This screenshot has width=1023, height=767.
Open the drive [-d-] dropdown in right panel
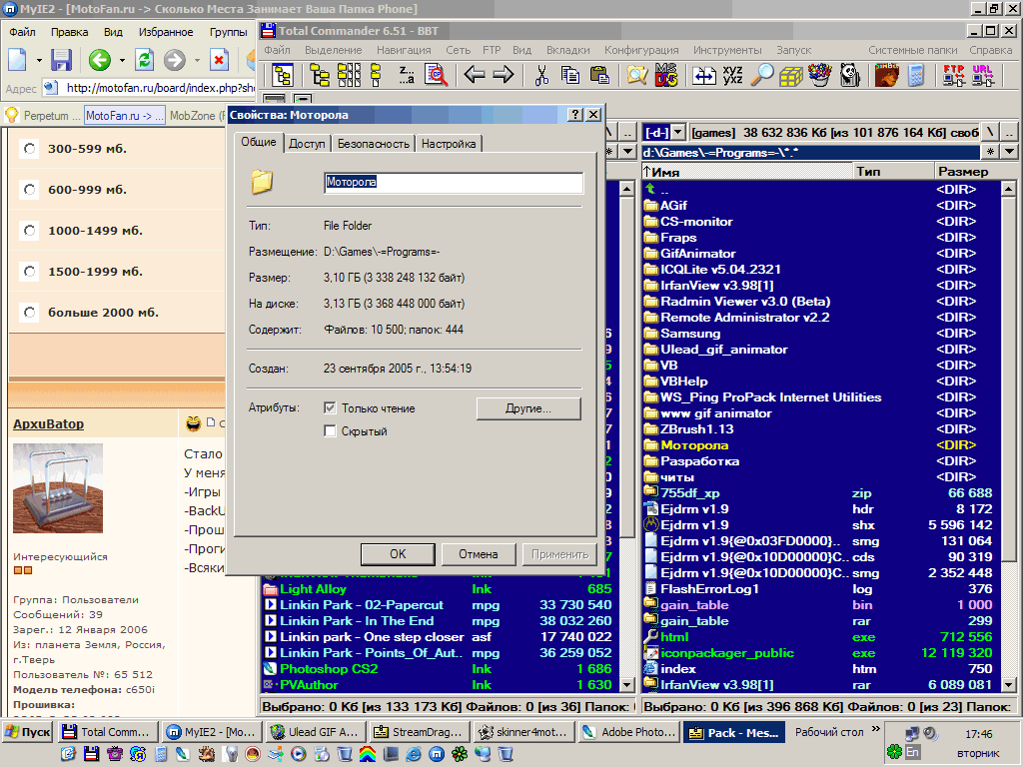click(678, 133)
